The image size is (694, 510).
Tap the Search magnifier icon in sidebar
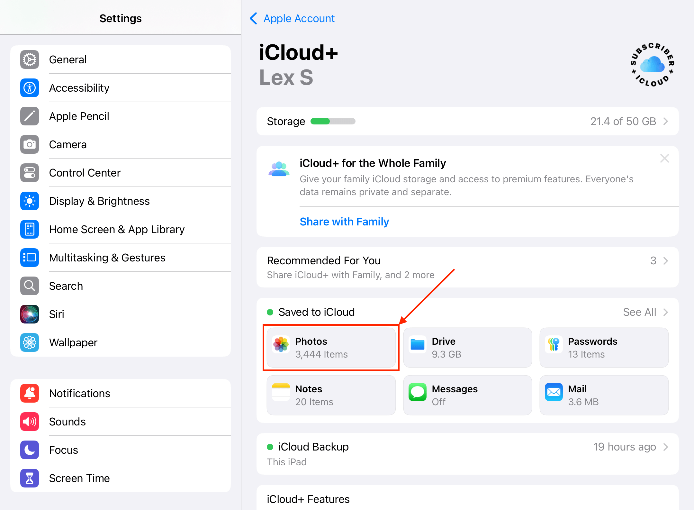pyautogui.click(x=30, y=286)
